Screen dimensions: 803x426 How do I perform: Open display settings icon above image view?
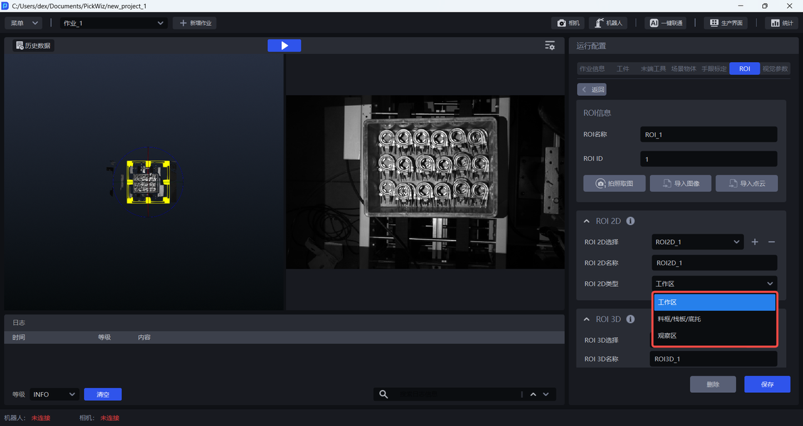[x=550, y=46]
